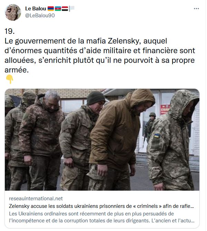Click the Armenian flag emoji beside the name
Viewport: 207px width, 231px height.
pos(51,9)
